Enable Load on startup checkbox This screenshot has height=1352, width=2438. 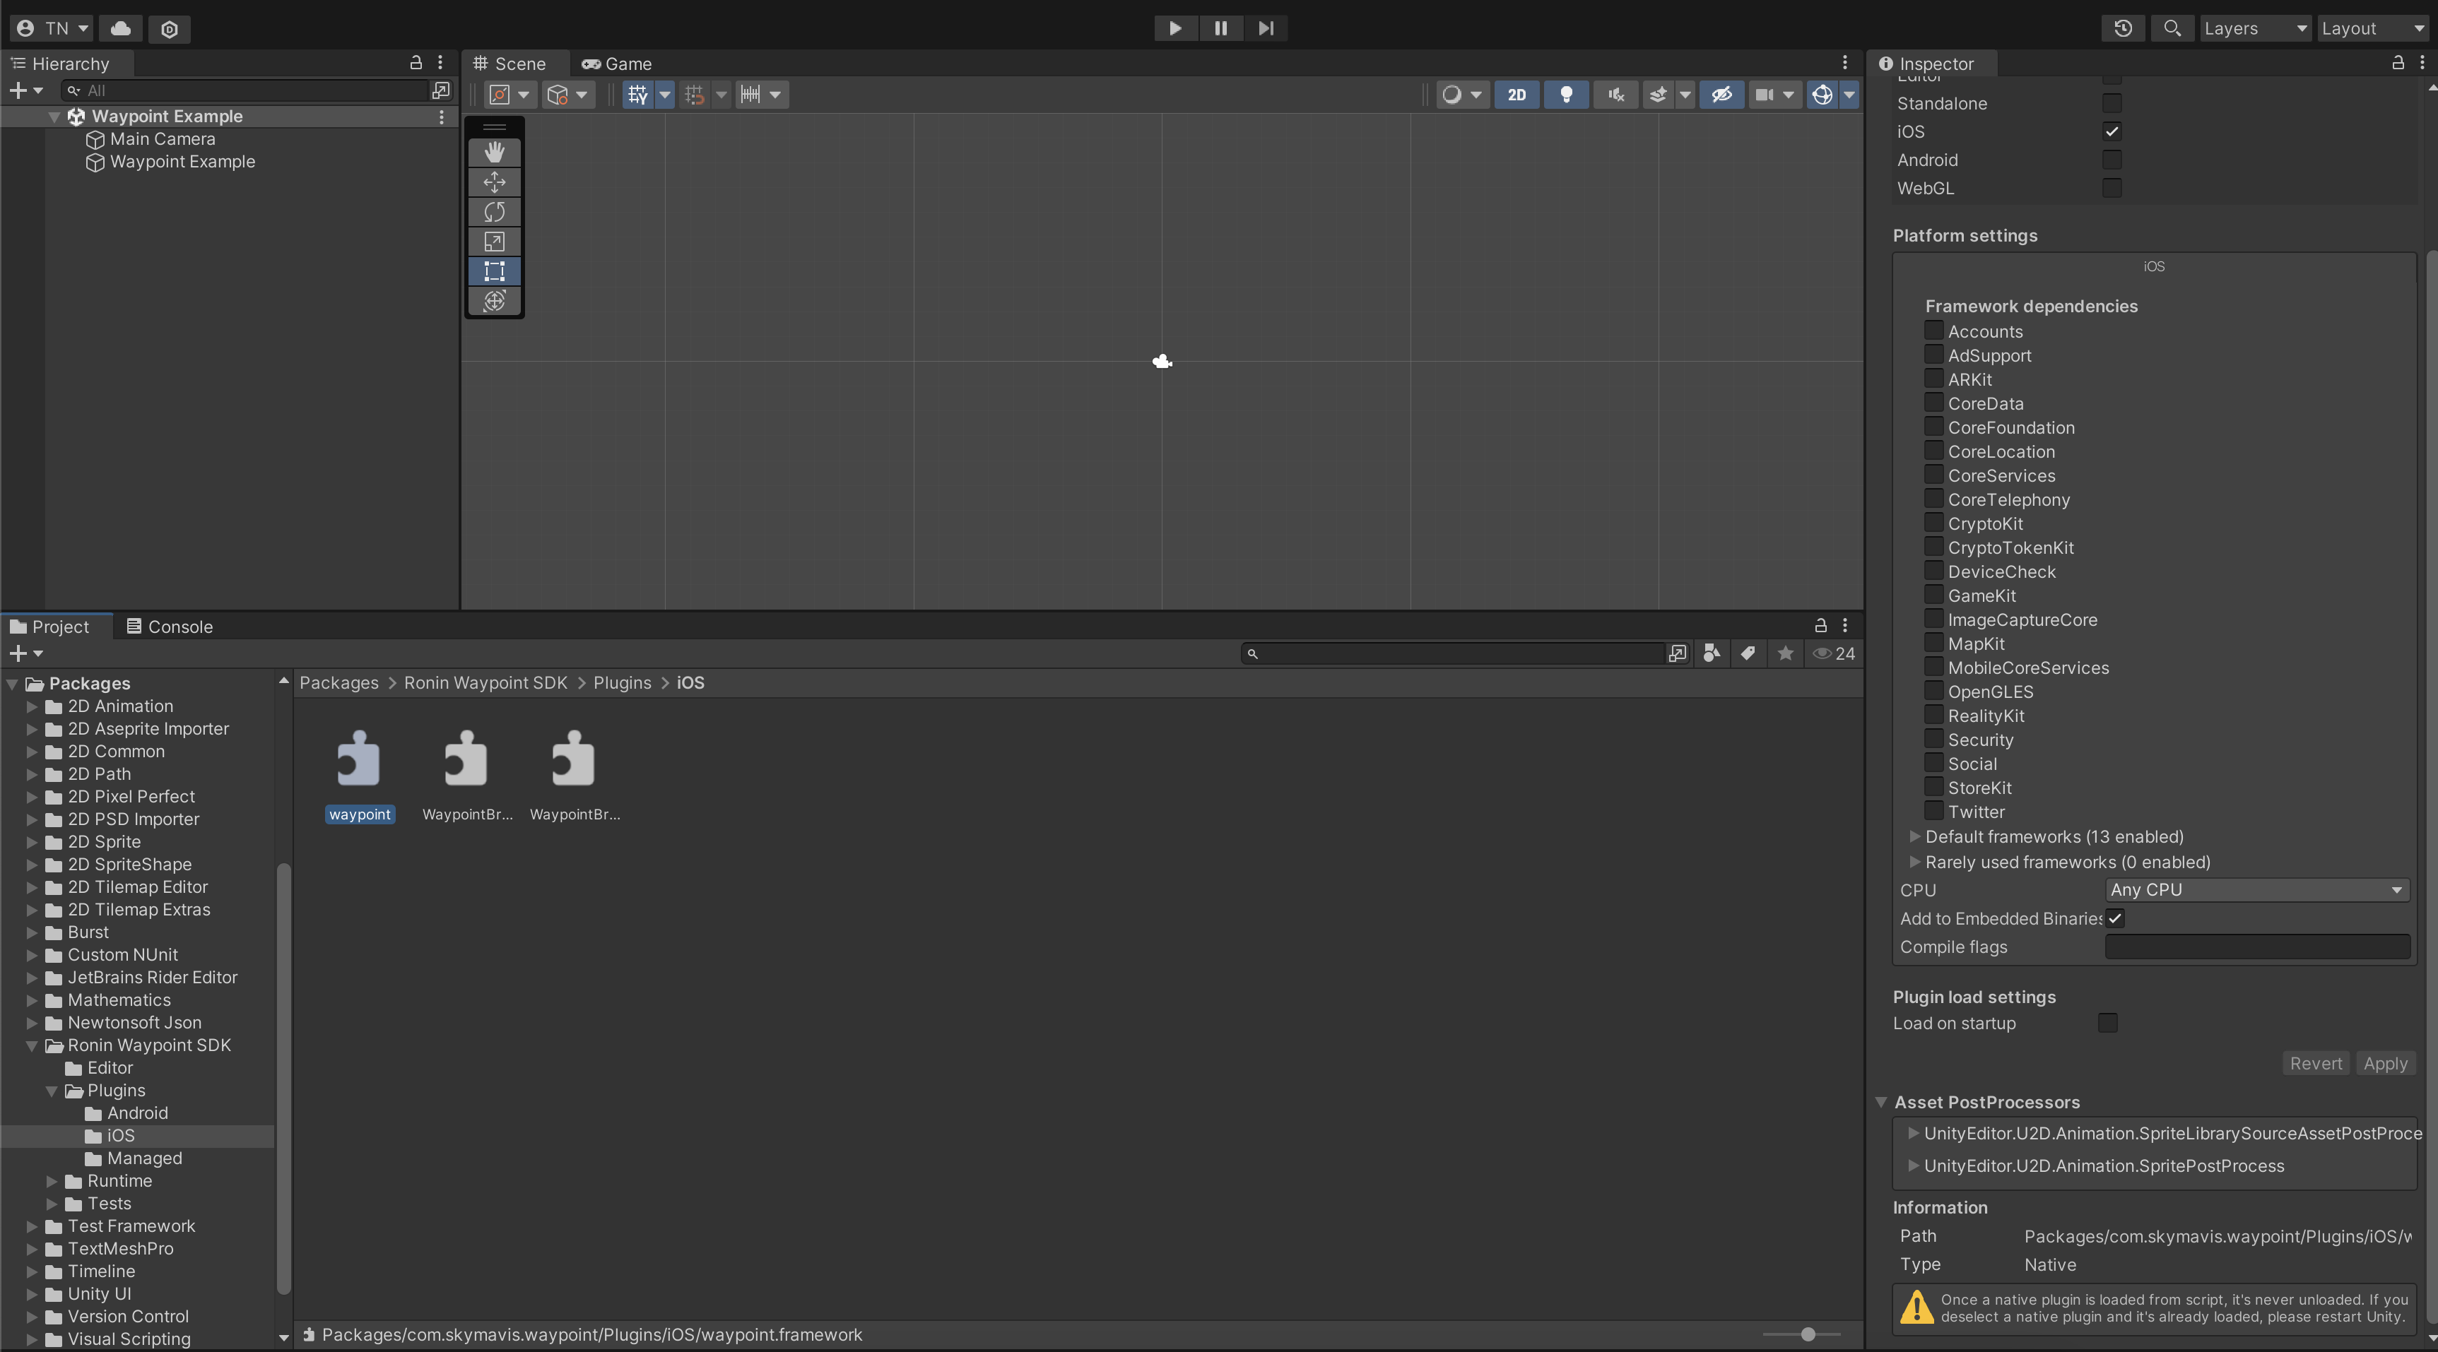pos(2108,1022)
